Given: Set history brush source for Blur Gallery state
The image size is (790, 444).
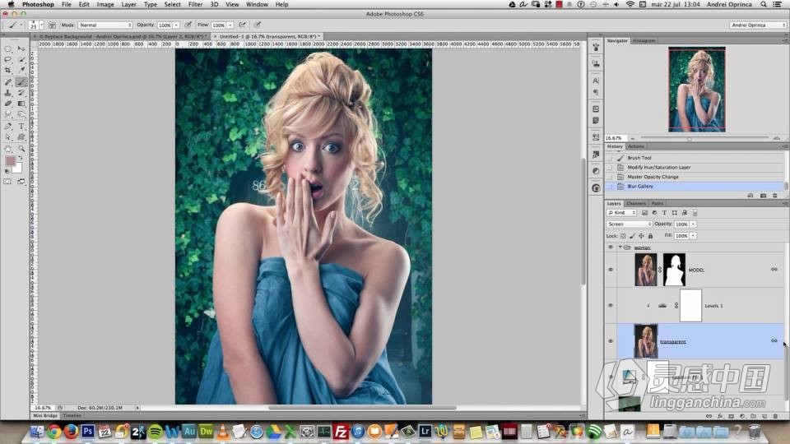Looking at the screenshot, I should [x=610, y=187].
